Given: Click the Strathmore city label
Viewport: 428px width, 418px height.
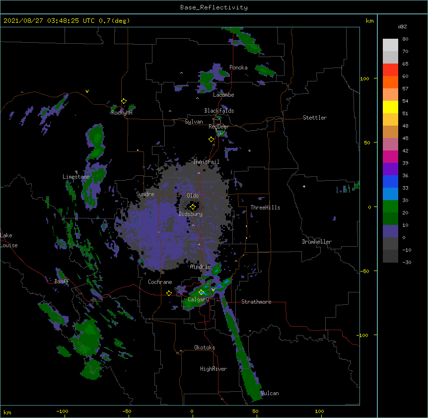Looking at the screenshot, I should (256, 302).
